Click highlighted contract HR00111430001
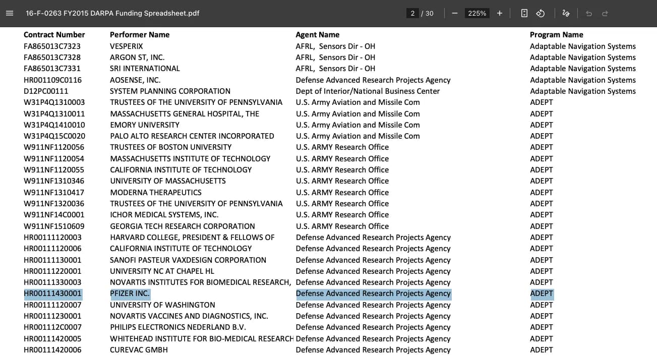The width and height of the screenshot is (657, 356). 53,293
